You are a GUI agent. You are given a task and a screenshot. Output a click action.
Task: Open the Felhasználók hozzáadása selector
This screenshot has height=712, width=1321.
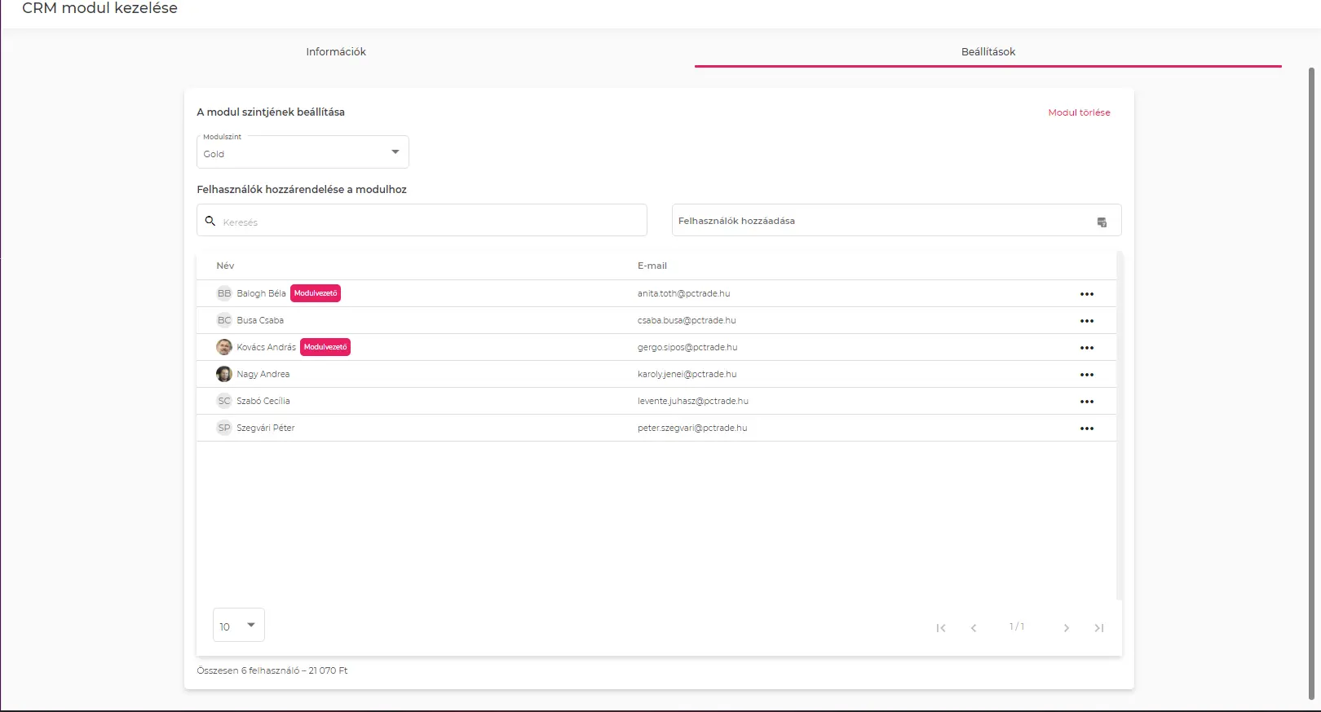[885, 221]
